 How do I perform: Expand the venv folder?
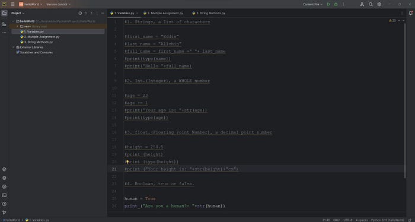click(17, 27)
